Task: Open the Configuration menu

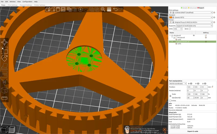Action: (x=27, y=2)
